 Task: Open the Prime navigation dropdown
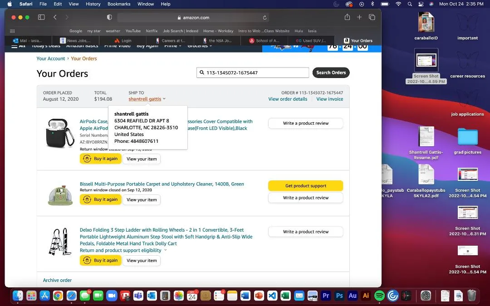(173, 46)
